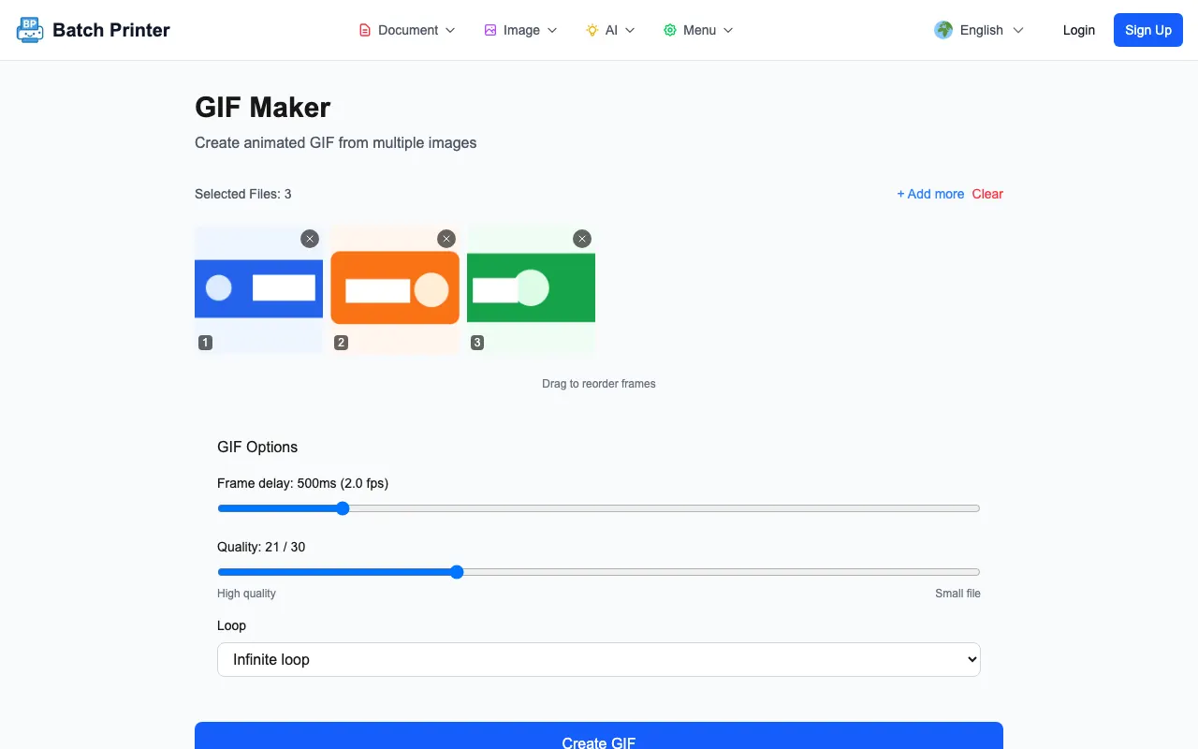Click the 'Small file' slider caption
This screenshot has width=1198, height=749.
pos(957,594)
